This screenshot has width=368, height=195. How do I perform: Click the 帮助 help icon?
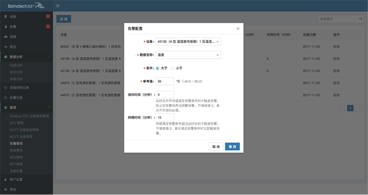(6, 190)
